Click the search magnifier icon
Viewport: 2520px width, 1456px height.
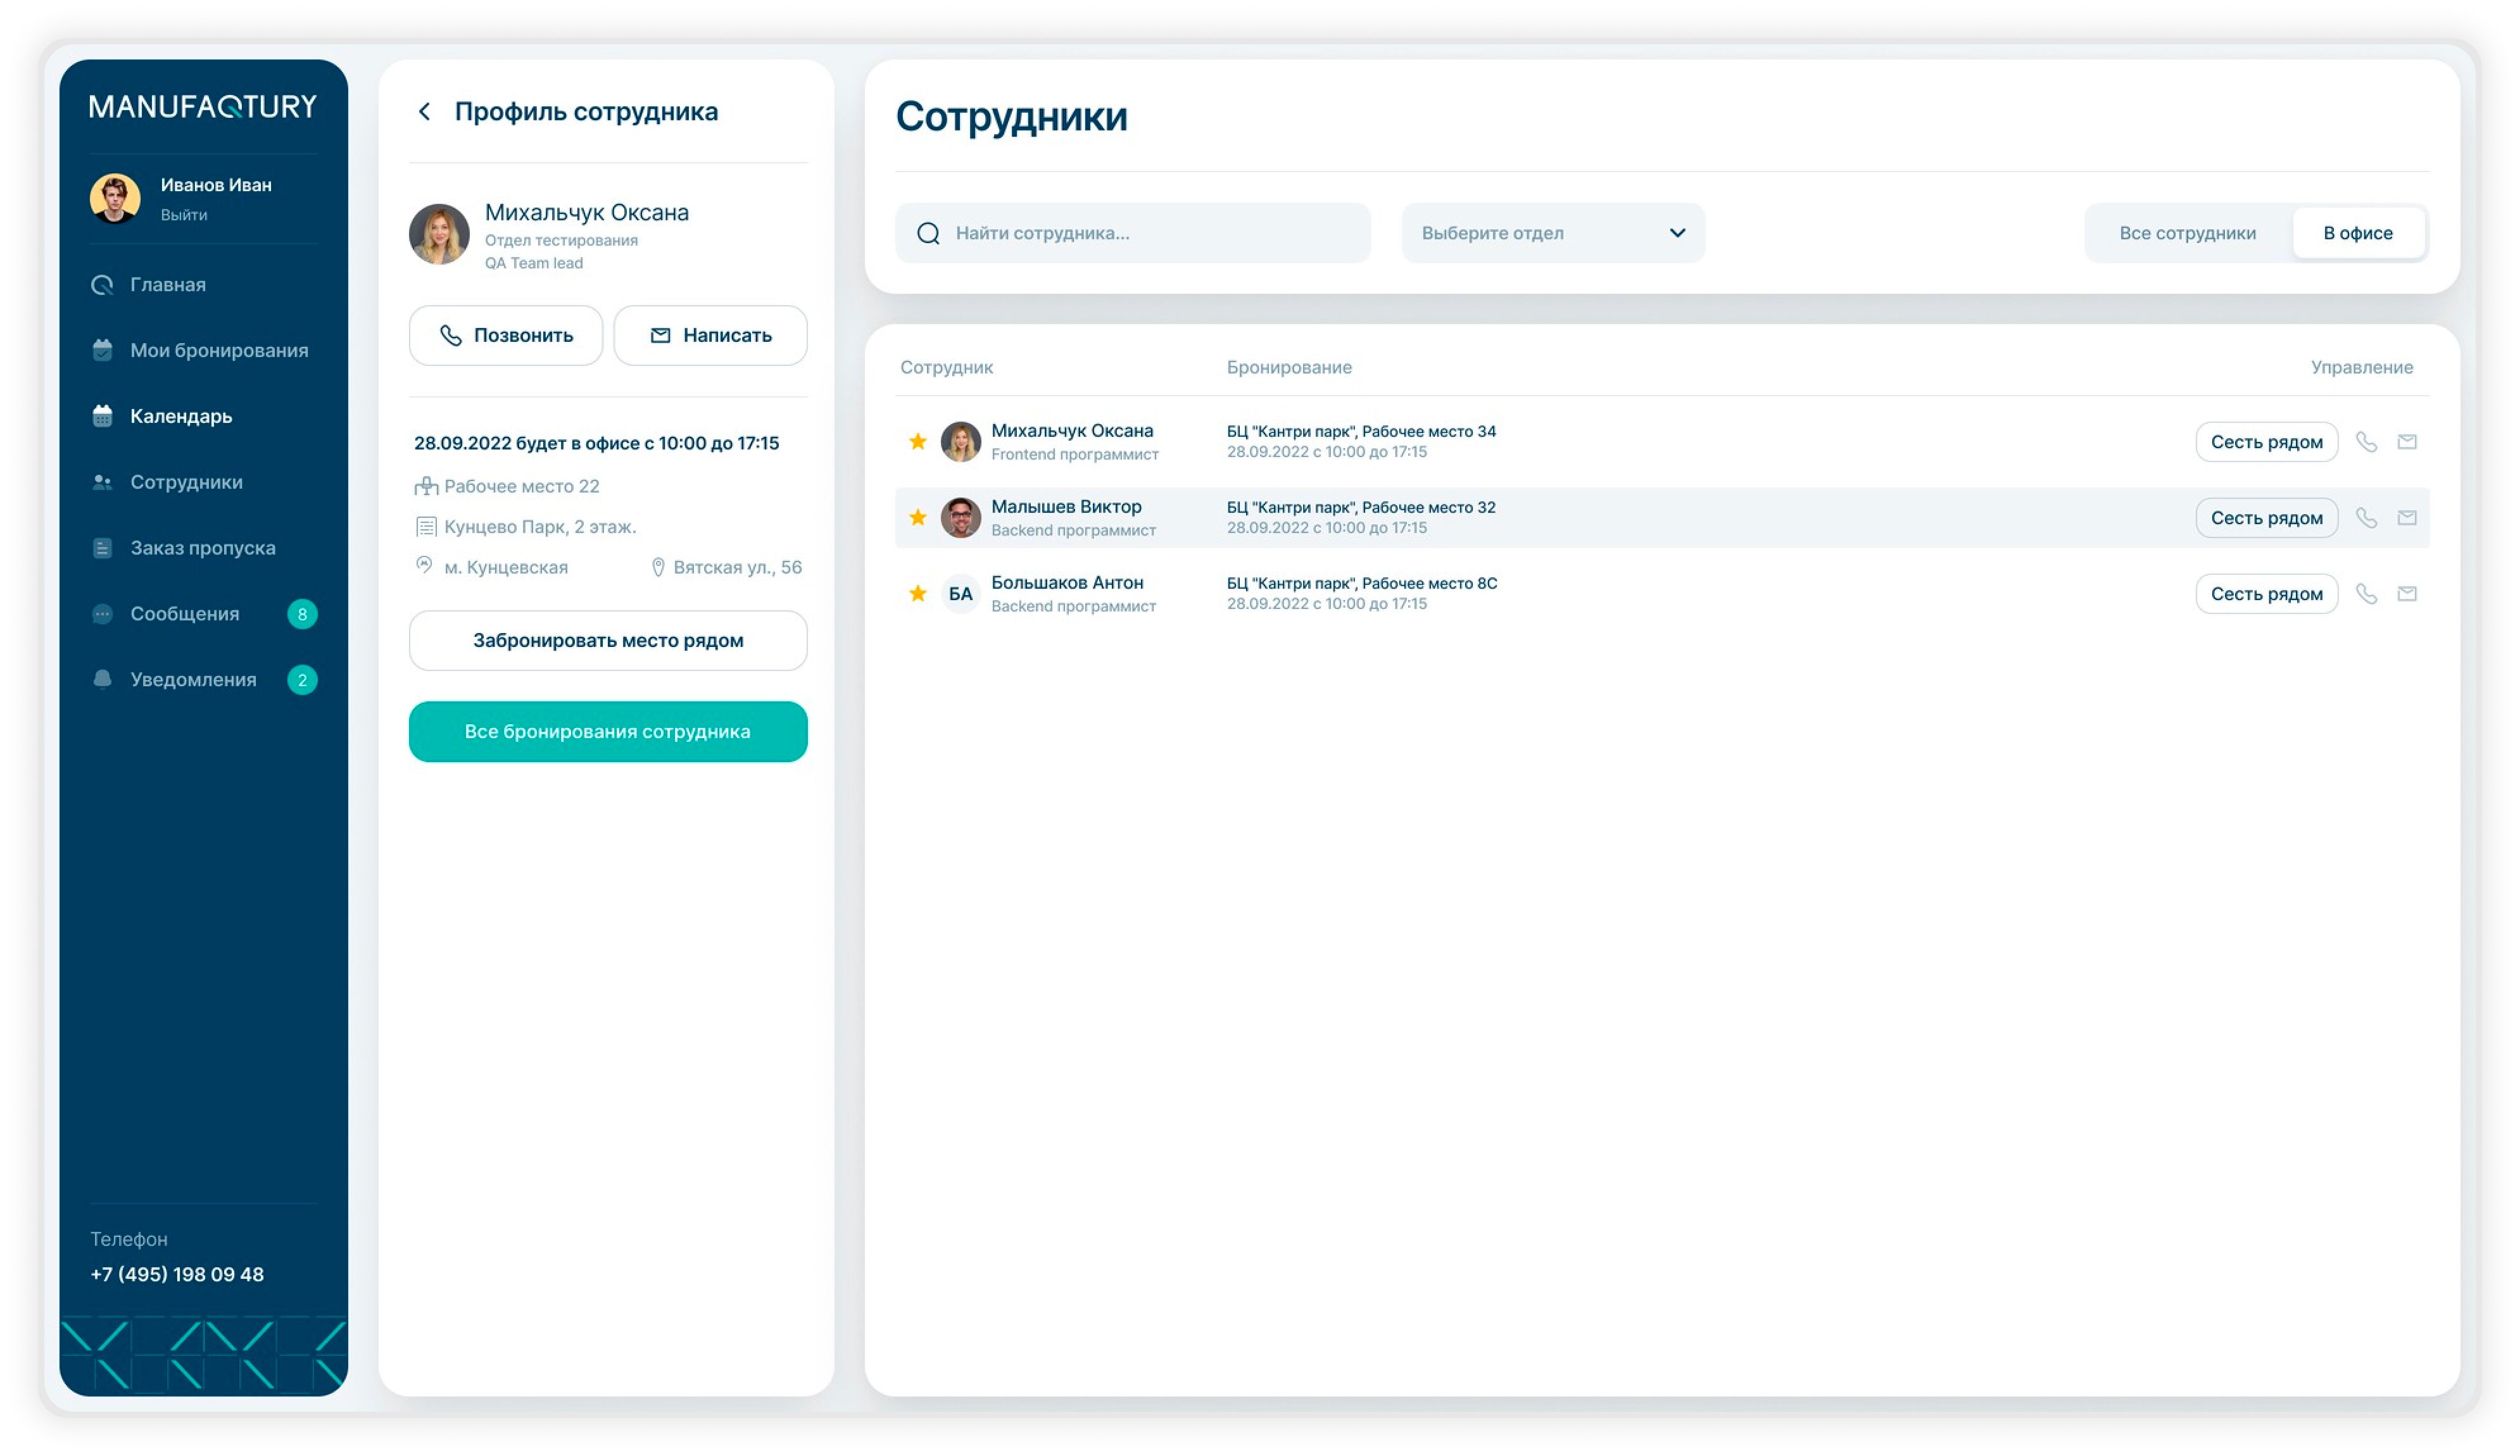click(x=928, y=234)
